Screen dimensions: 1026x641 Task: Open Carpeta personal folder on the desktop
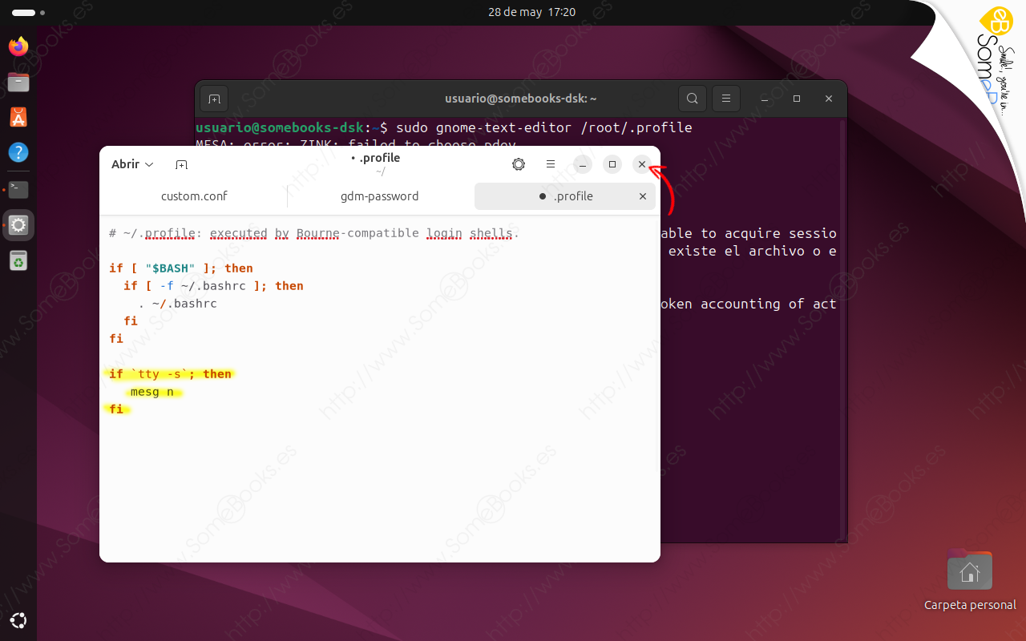[969, 570]
